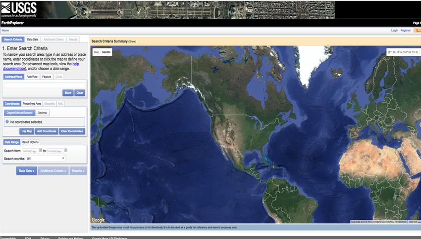
Task: Switch to Decimal coordinate format
Action: point(43,113)
